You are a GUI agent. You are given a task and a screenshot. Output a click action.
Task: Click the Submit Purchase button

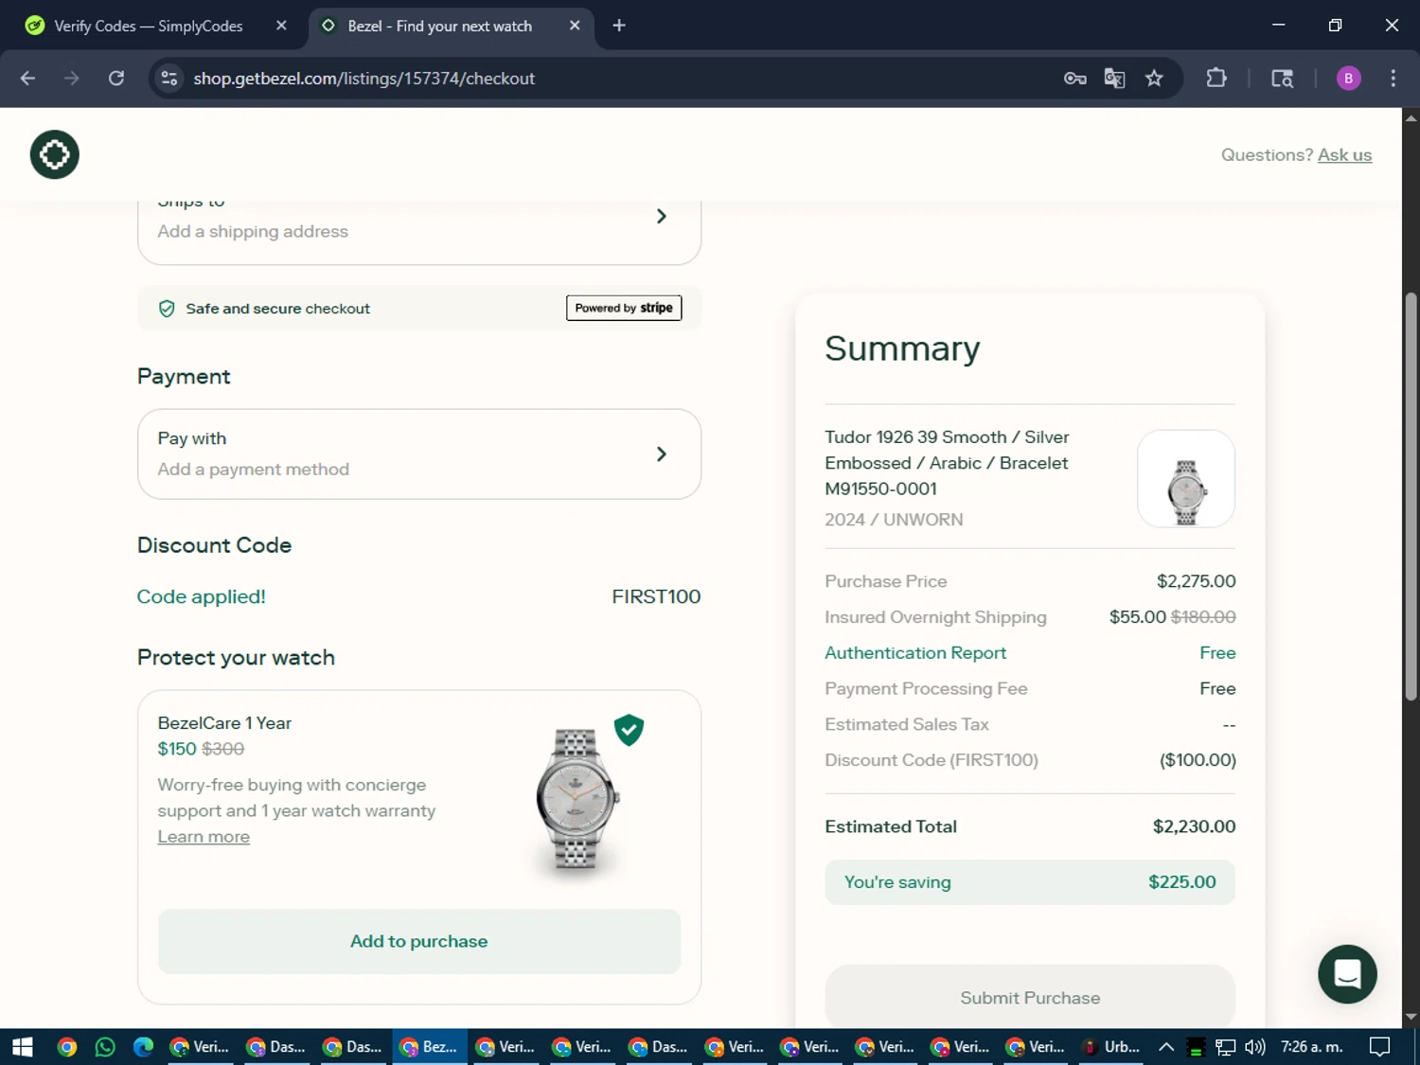pos(1030,997)
